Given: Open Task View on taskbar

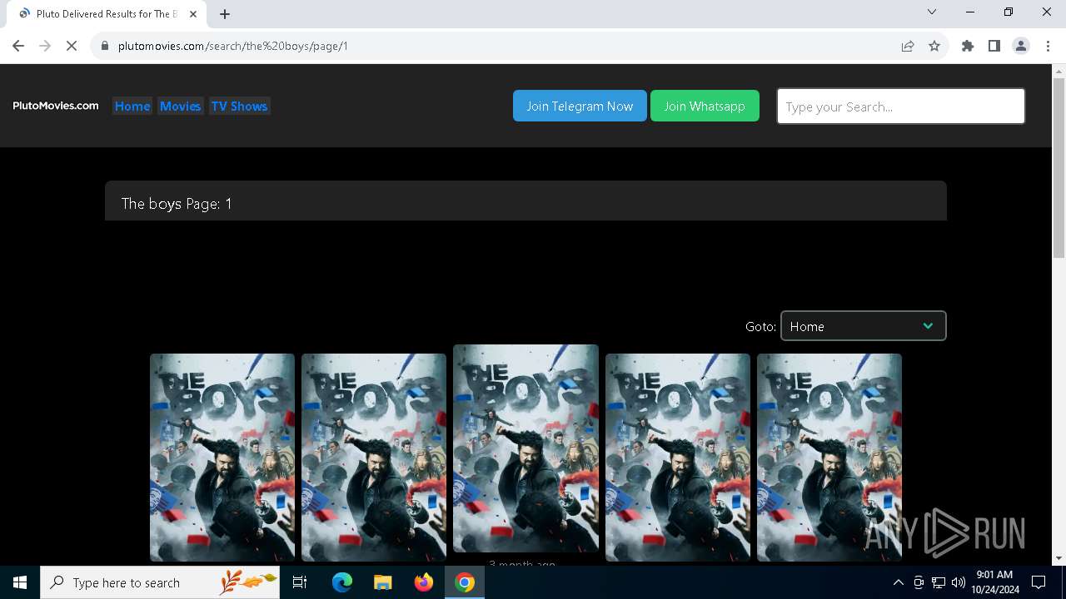Looking at the screenshot, I should pyautogui.click(x=300, y=582).
